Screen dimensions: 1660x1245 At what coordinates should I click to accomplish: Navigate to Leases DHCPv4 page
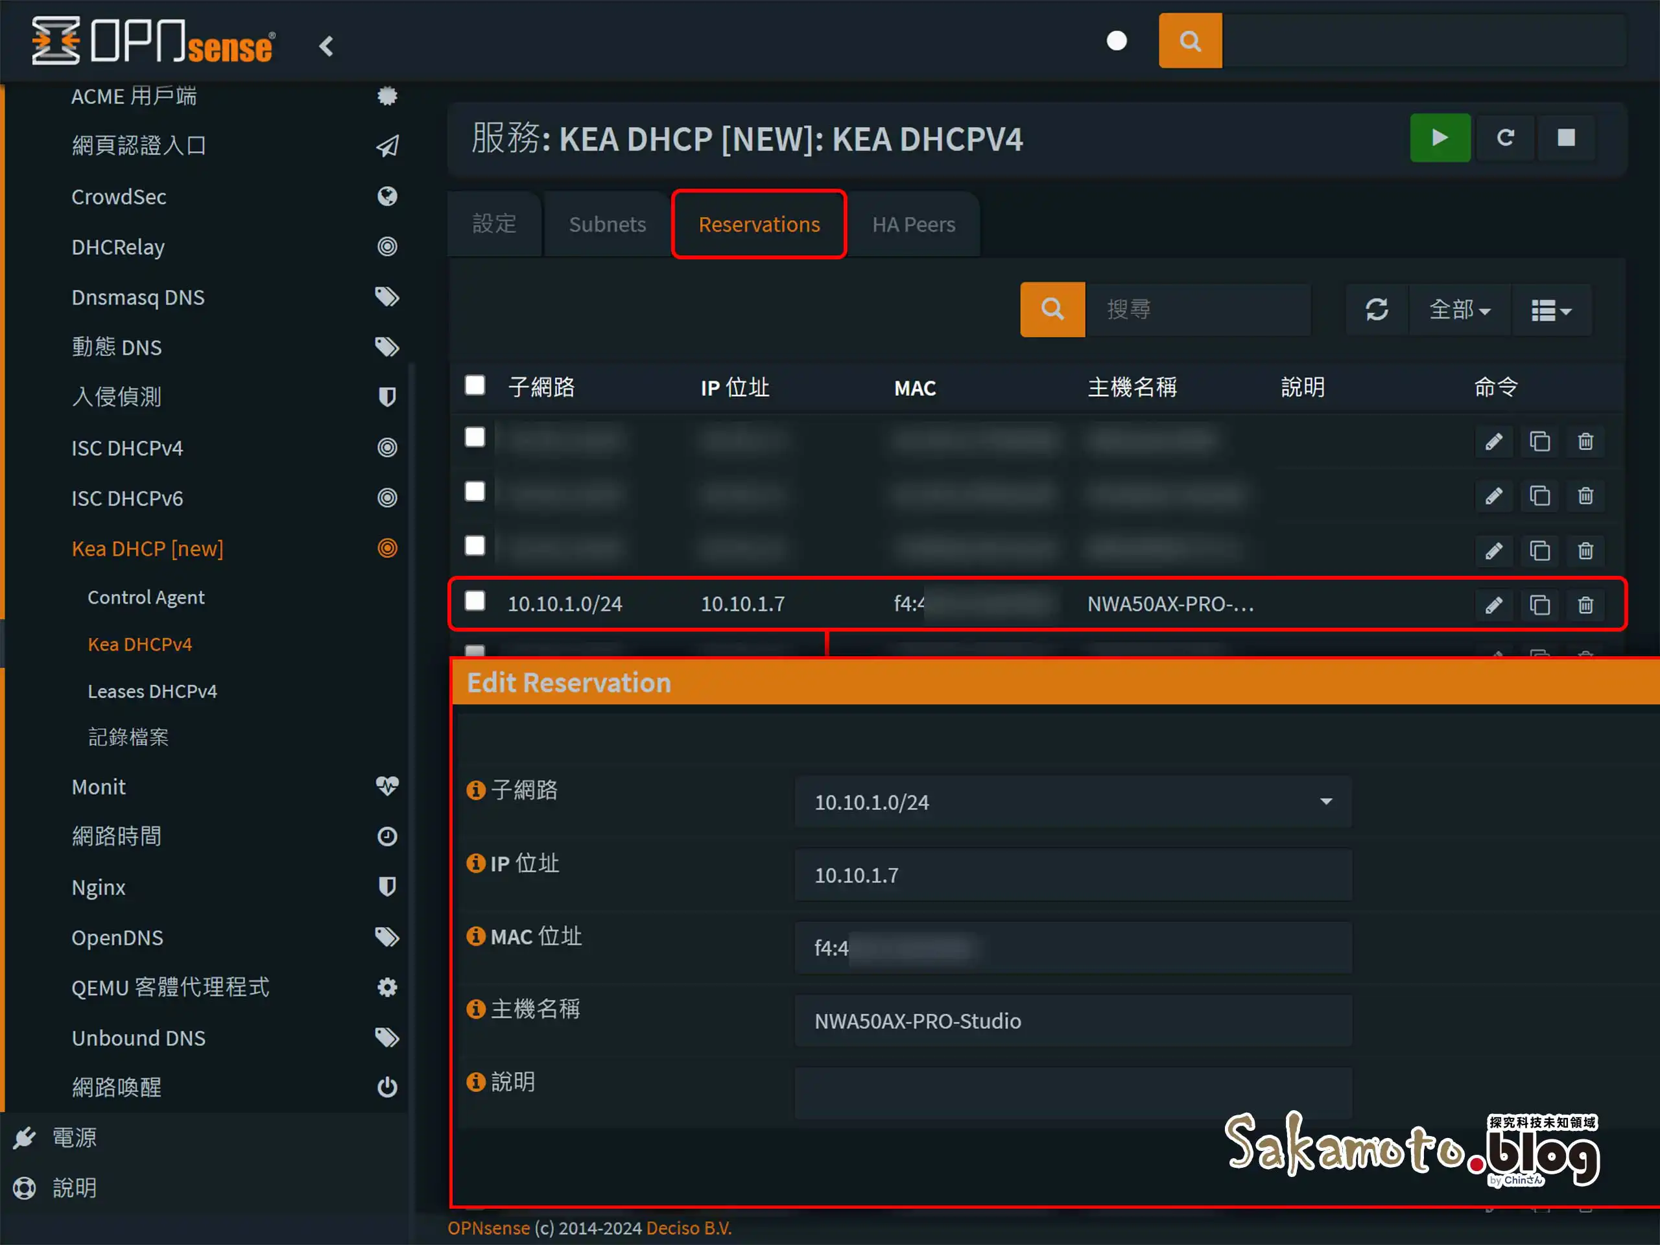(x=152, y=691)
